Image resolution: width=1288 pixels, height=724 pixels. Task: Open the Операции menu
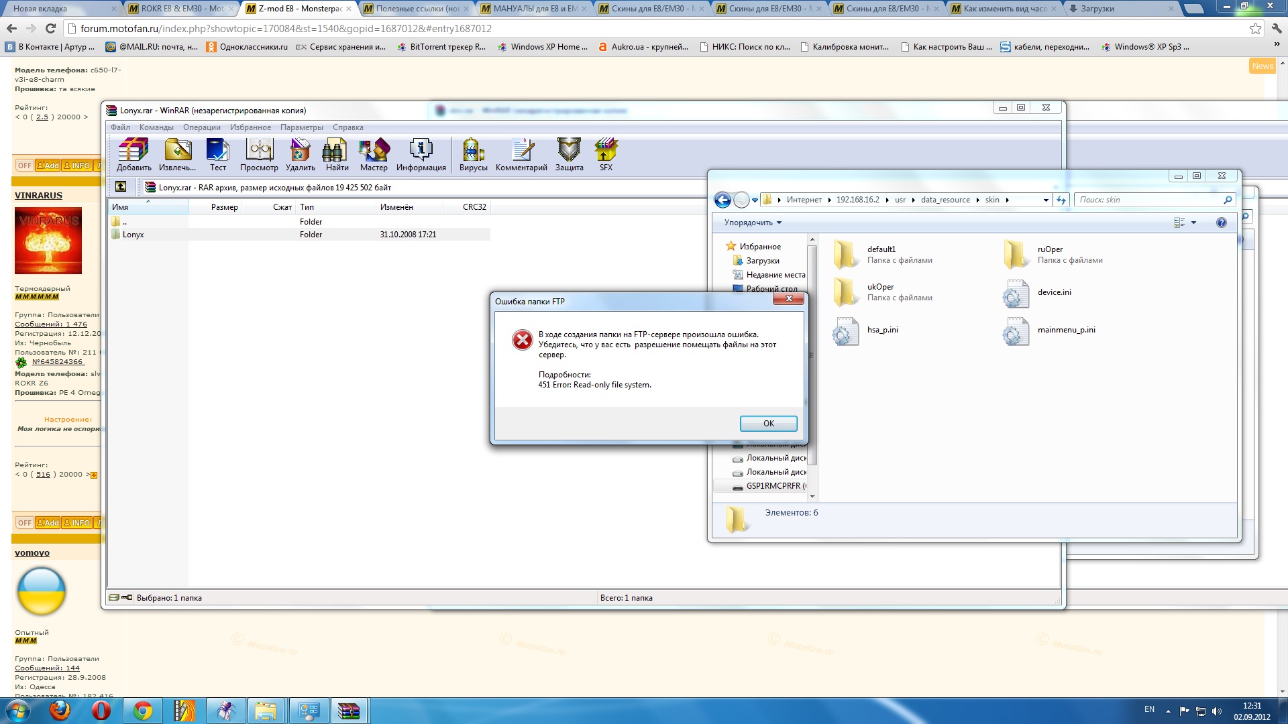(201, 127)
